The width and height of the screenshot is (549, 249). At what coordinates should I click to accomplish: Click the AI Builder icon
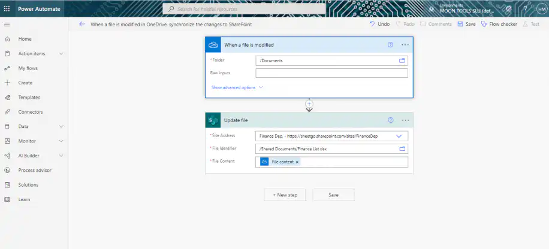(7, 156)
